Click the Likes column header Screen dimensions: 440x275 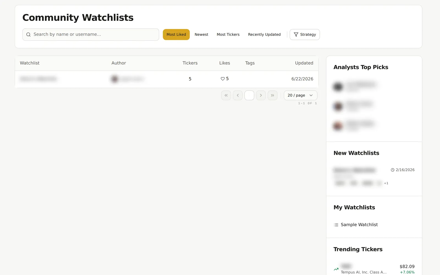click(225, 63)
